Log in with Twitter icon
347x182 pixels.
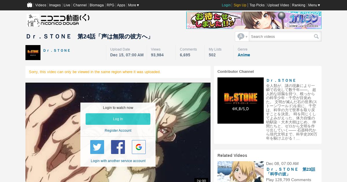tap(97, 147)
